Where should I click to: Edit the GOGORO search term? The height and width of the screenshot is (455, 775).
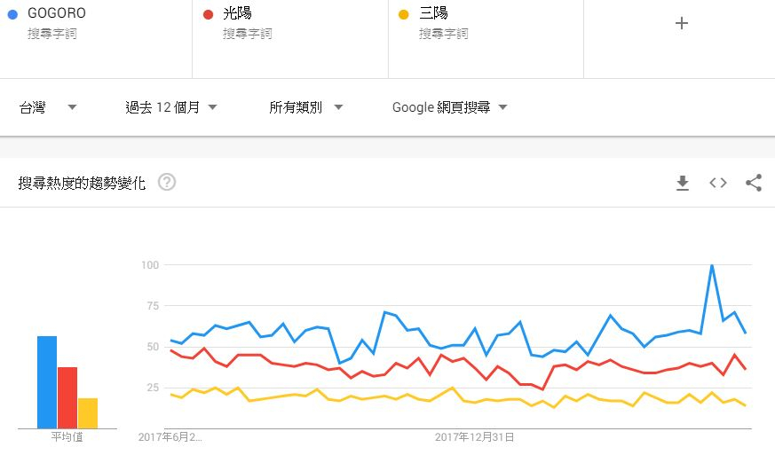coord(58,14)
